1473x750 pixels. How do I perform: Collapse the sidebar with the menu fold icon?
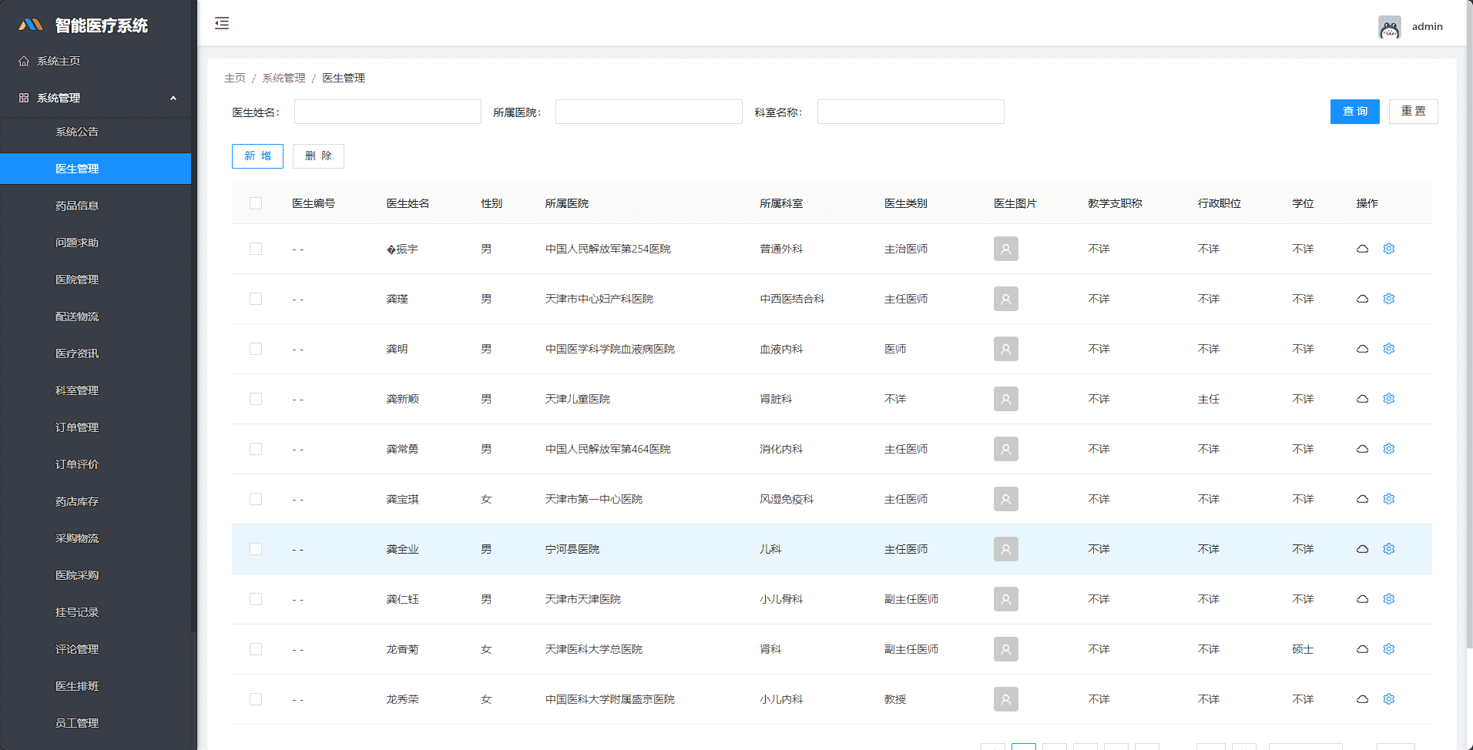(x=222, y=23)
